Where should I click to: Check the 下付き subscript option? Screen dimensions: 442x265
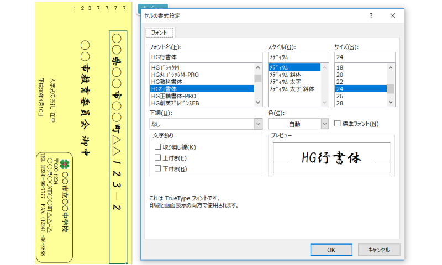click(158, 168)
